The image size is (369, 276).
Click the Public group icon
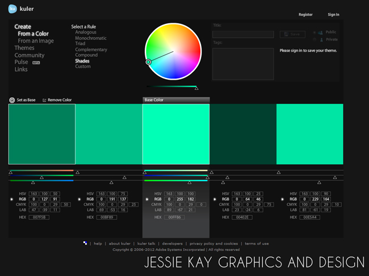[320, 32]
